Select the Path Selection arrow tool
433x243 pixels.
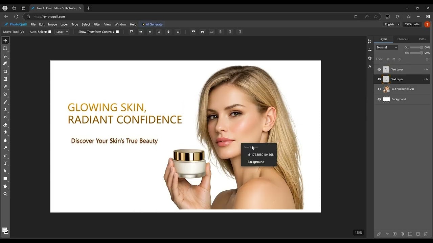[5, 171]
